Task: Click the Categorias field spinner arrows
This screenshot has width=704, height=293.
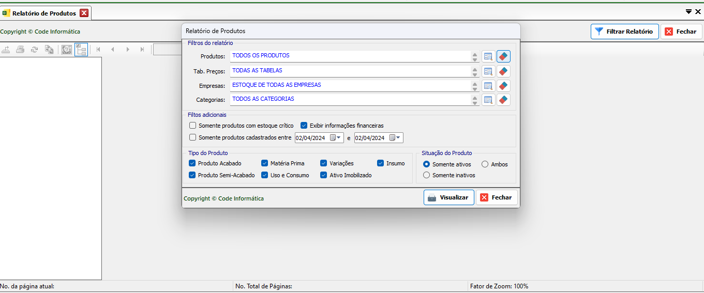Action: click(x=475, y=100)
